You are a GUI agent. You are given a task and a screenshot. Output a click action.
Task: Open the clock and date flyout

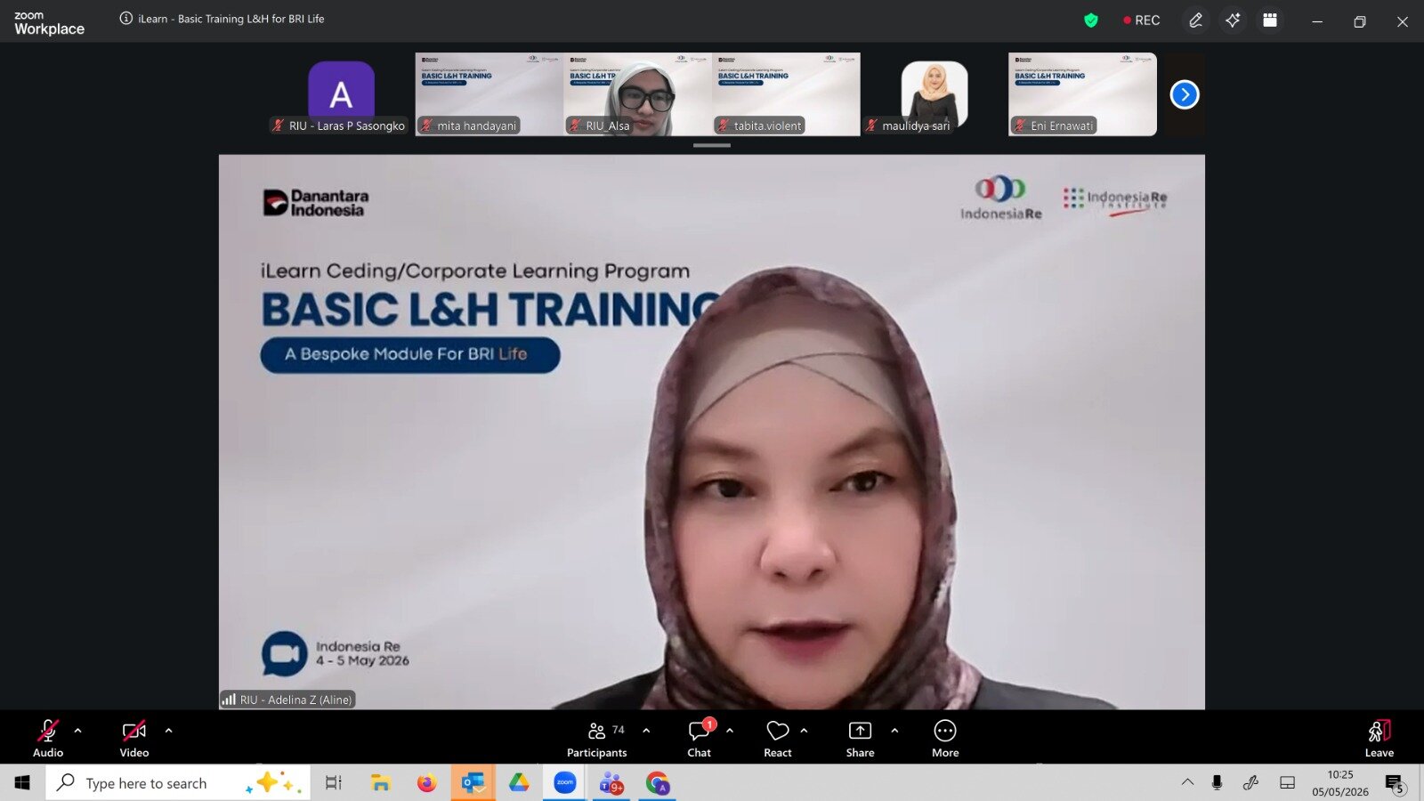pyautogui.click(x=1340, y=782)
